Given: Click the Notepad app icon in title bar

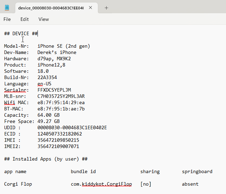Looking at the screenshot, I should 7,8.
